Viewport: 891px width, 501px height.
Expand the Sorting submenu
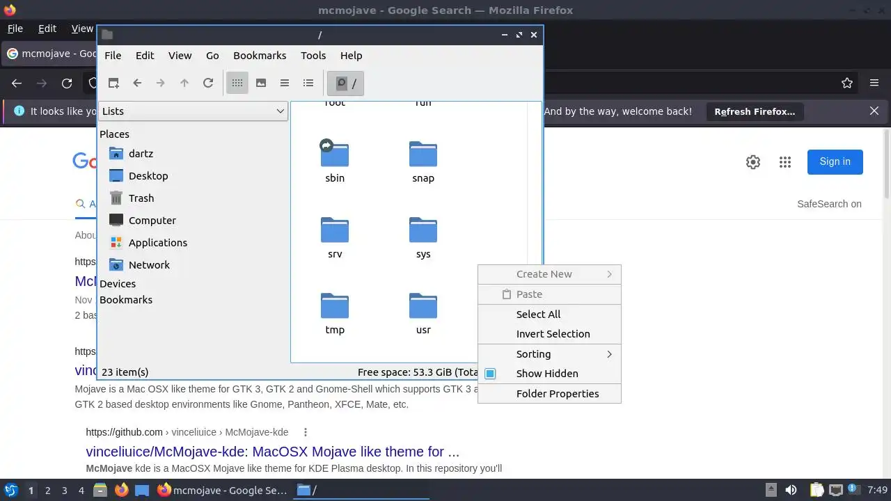tap(549, 354)
